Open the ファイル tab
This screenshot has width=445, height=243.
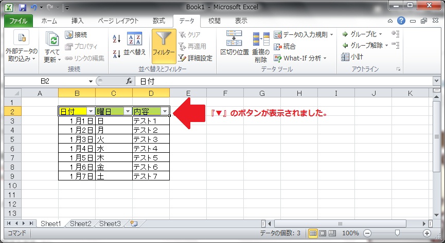tap(19, 21)
